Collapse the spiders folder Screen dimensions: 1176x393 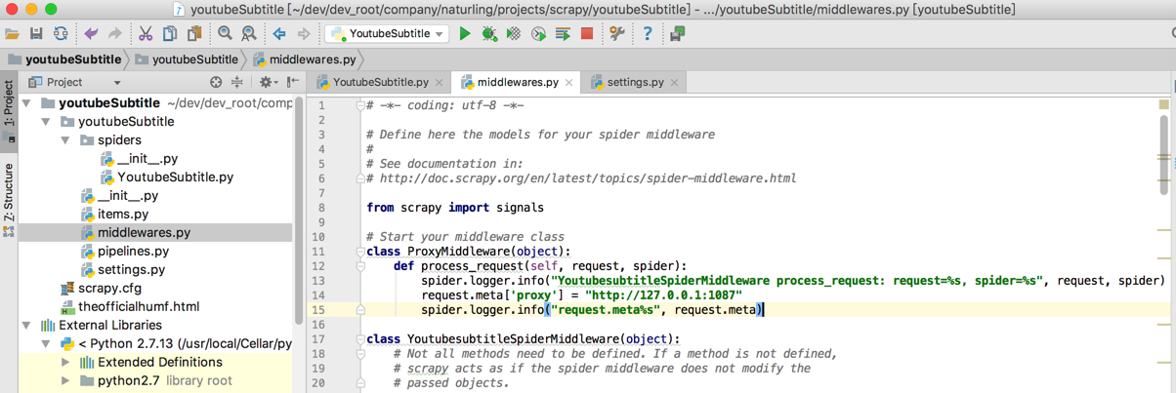(65, 140)
